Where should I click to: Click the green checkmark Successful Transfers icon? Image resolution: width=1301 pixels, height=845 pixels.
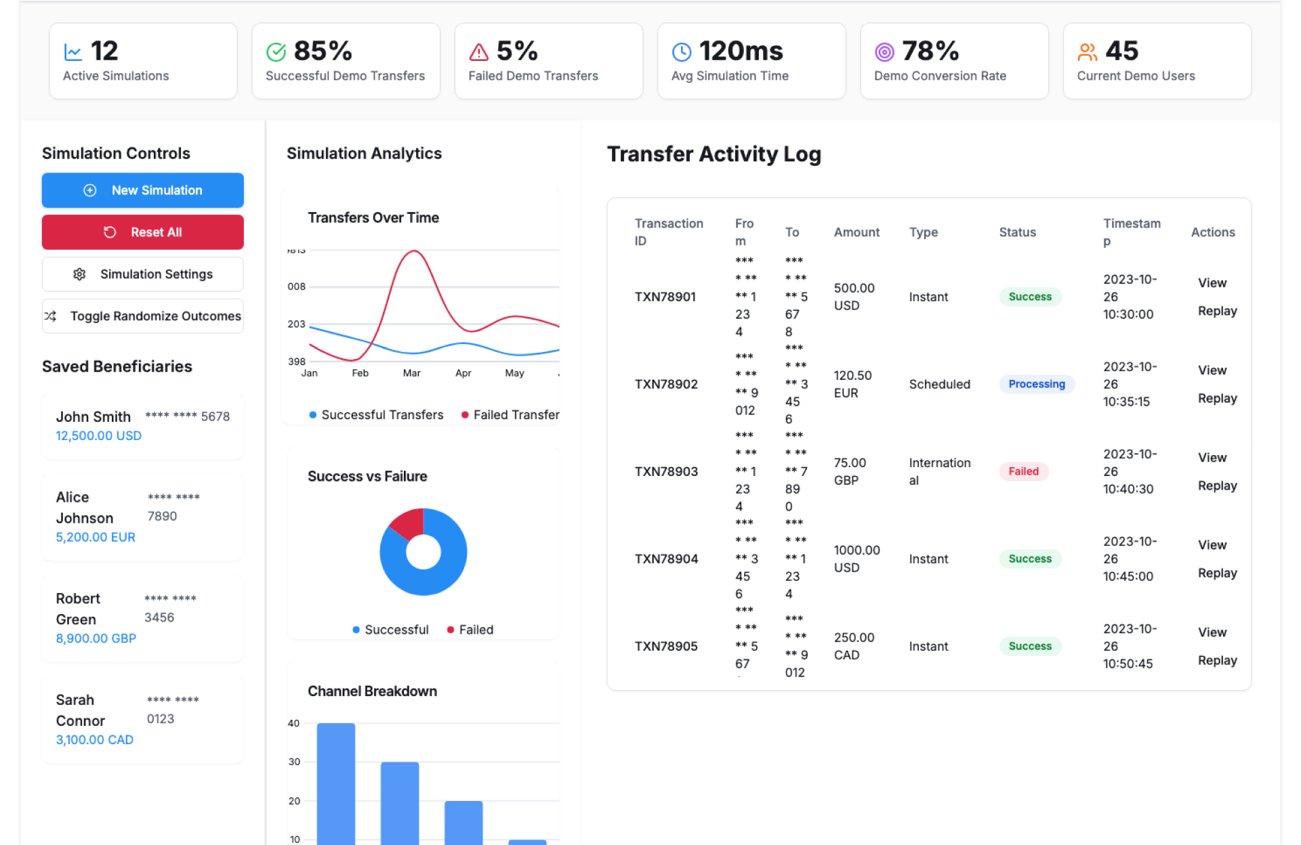[276, 52]
